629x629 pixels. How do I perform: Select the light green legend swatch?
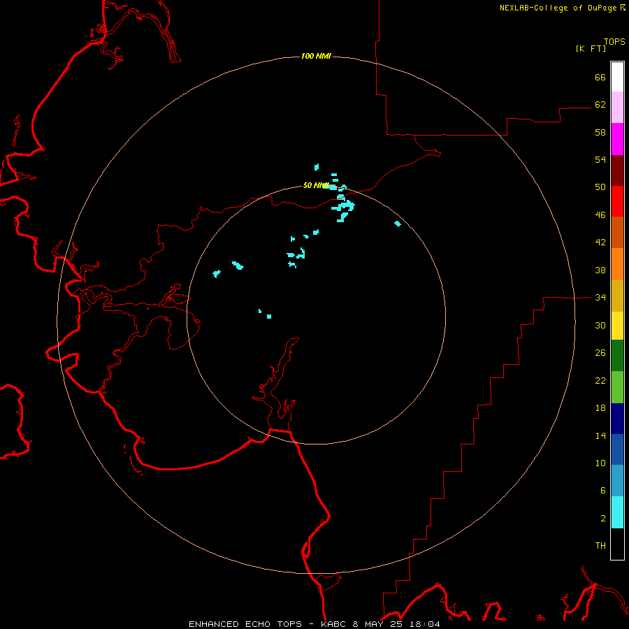pos(617,387)
